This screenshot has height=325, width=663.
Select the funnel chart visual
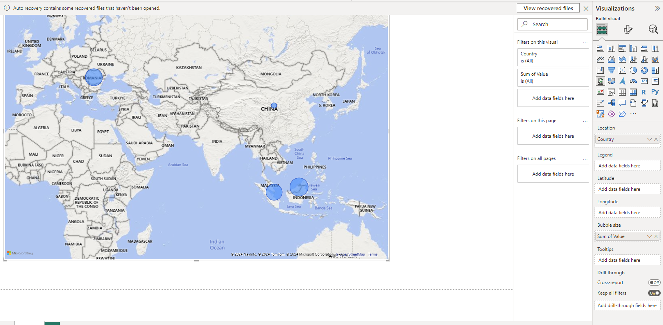(611, 70)
